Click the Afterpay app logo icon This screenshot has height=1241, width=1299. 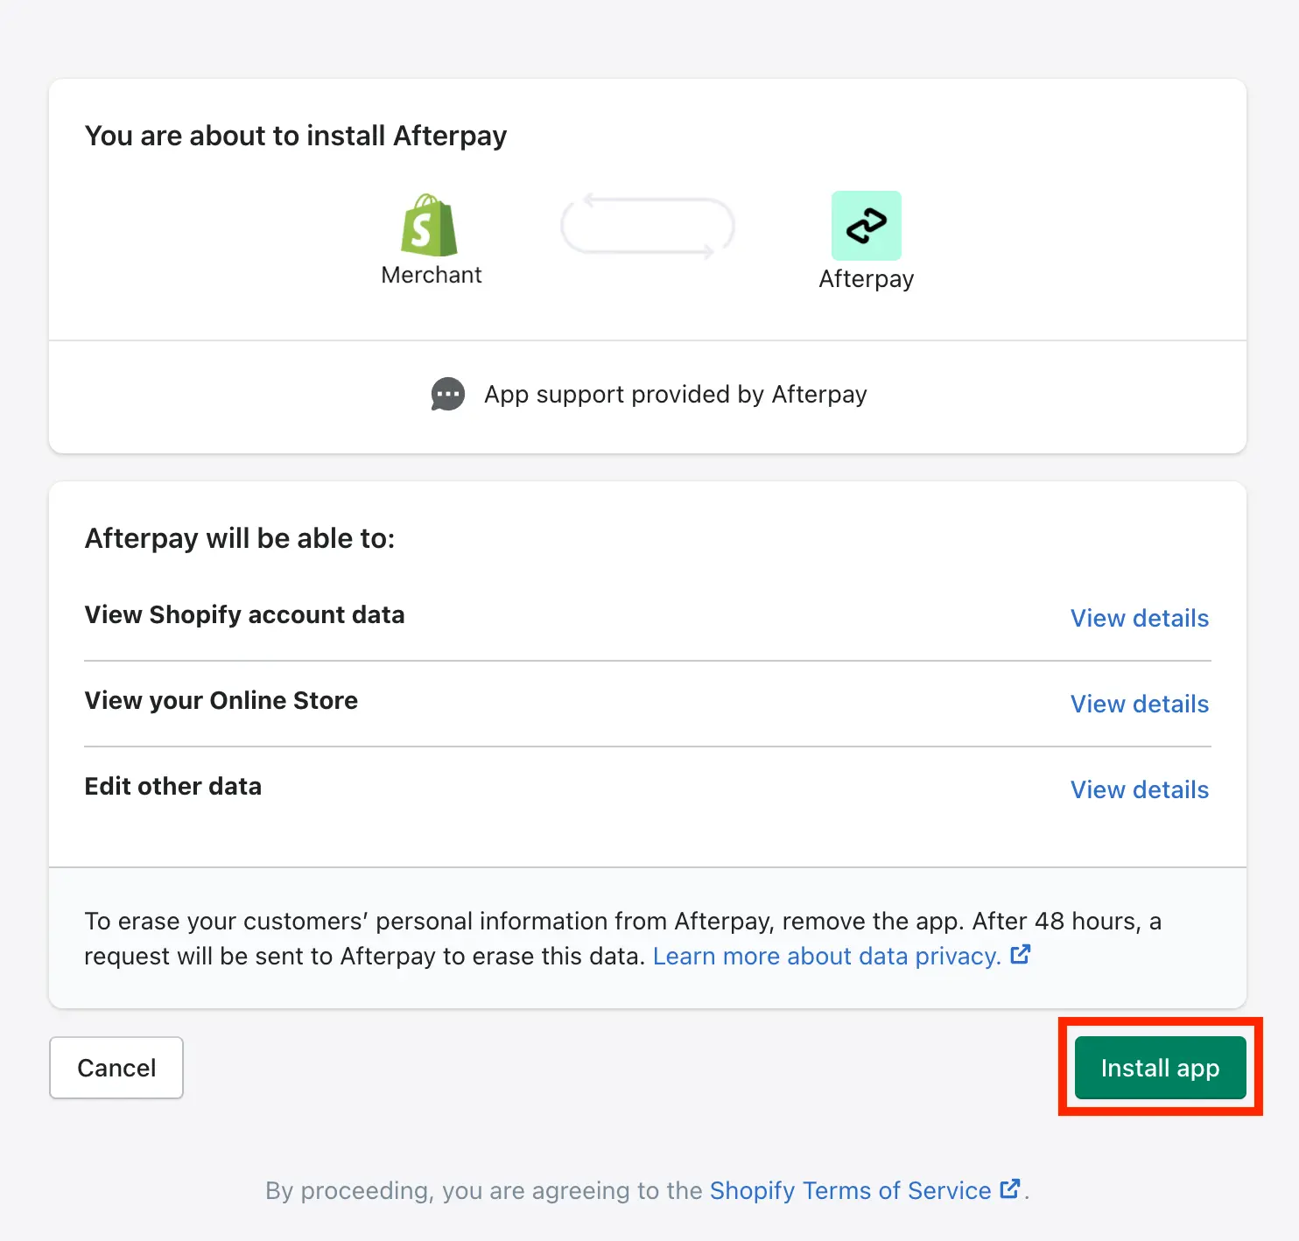tap(866, 226)
